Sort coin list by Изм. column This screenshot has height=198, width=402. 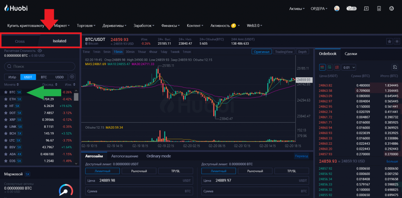tap(70, 85)
